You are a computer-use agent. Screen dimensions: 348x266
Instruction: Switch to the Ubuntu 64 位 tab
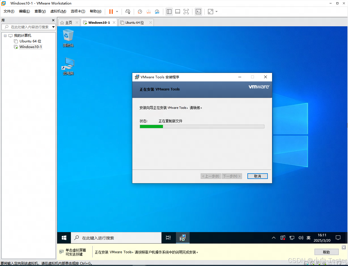(135, 23)
